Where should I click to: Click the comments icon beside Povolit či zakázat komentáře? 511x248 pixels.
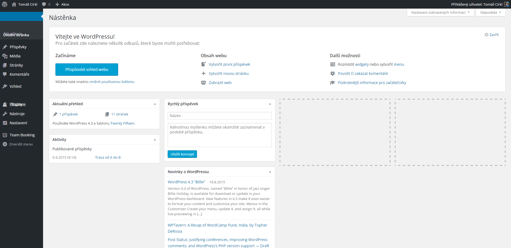click(x=333, y=74)
